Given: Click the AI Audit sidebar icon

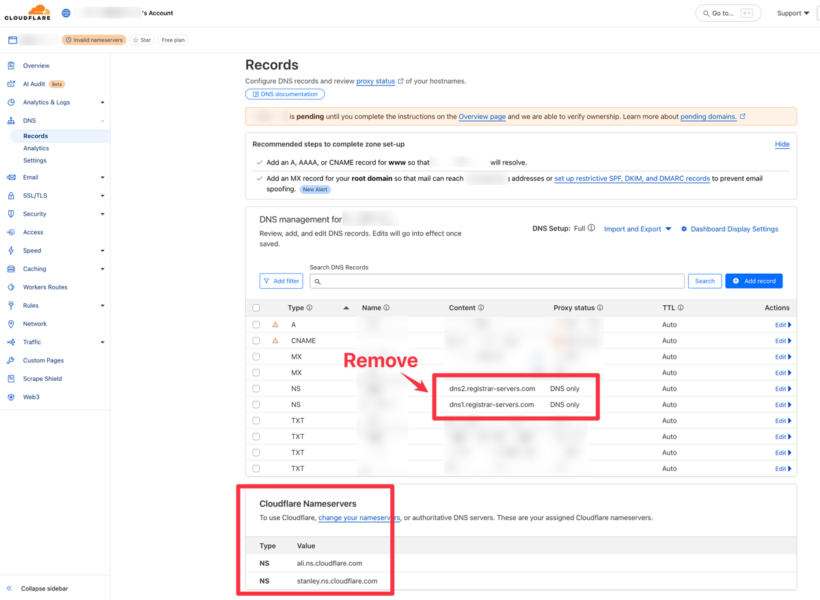Looking at the screenshot, I should (11, 84).
